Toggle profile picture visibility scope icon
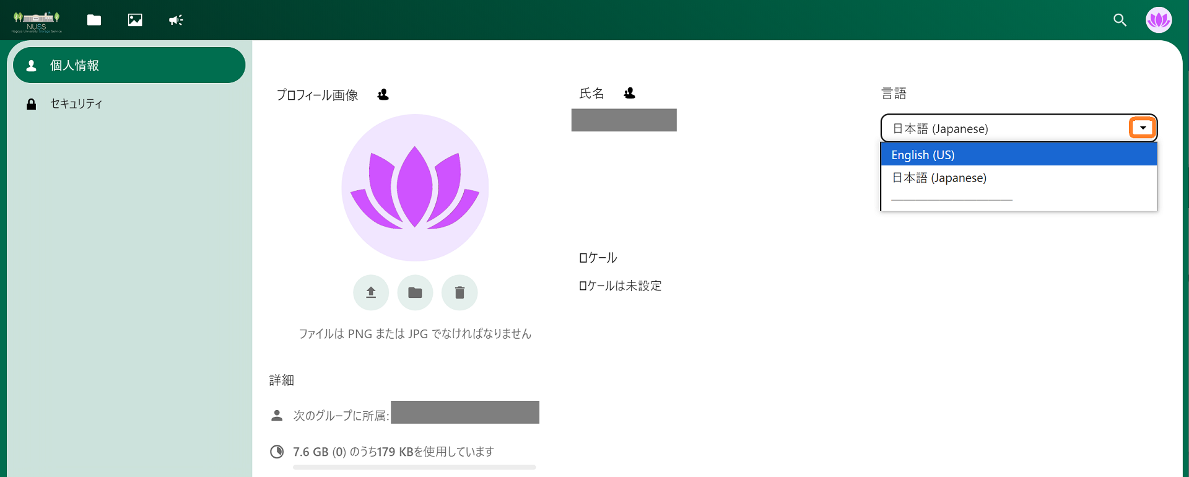Image resolution: width=1189 pixels, height=477 pixels. tap(383, 95)
